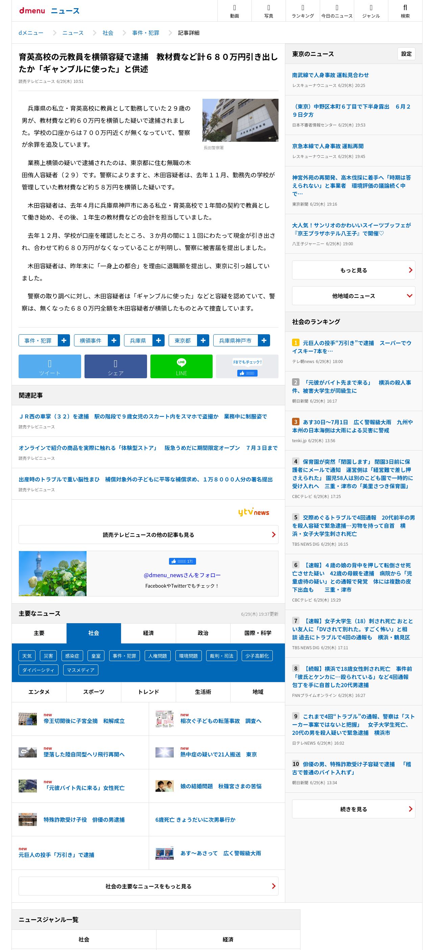Screen dimensions: 434x950
Task: Open the 動画 video section icon
Action: (234, 11)
